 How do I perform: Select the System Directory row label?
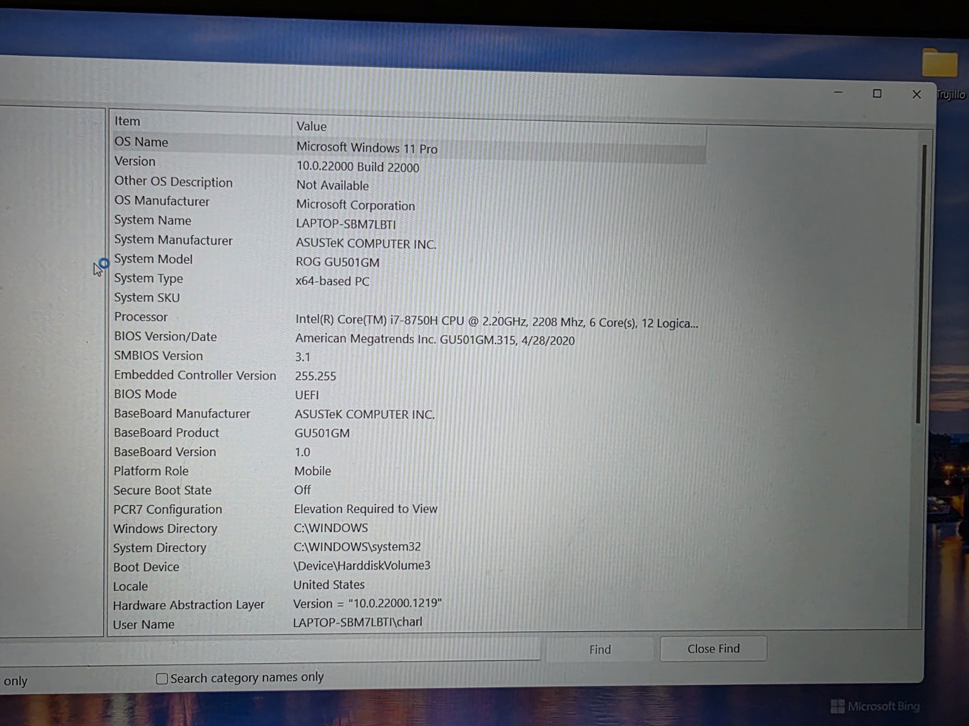coord(160,548)
